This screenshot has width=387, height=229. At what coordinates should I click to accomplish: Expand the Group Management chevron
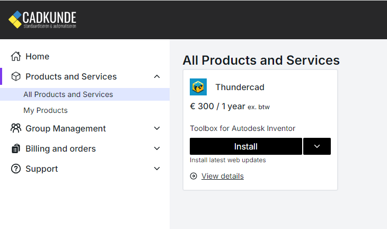click(157, 128)
